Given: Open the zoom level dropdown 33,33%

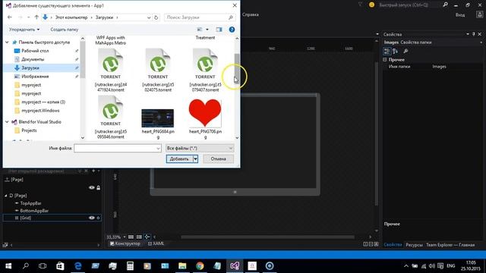Looking at the screenshot, I should click(125, 237).
